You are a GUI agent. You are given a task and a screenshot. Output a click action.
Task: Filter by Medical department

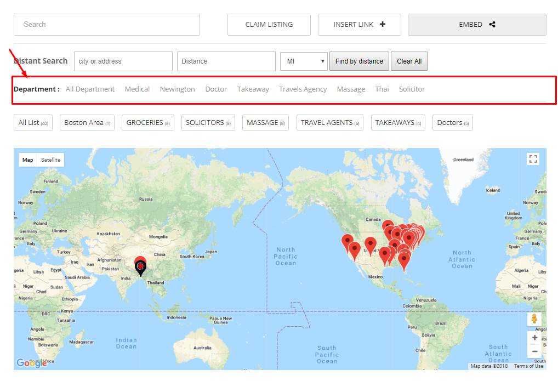coord(137,89)
